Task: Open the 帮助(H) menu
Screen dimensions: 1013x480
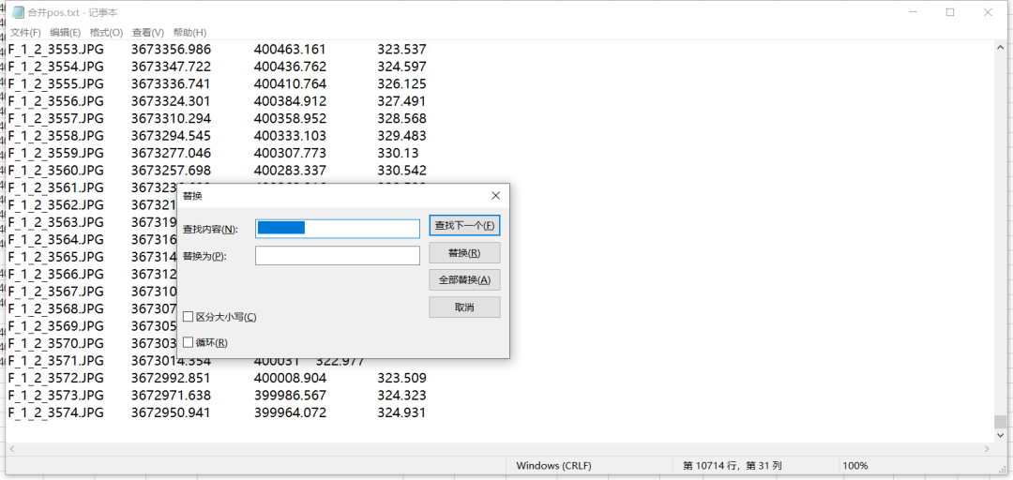Action: 189,33
